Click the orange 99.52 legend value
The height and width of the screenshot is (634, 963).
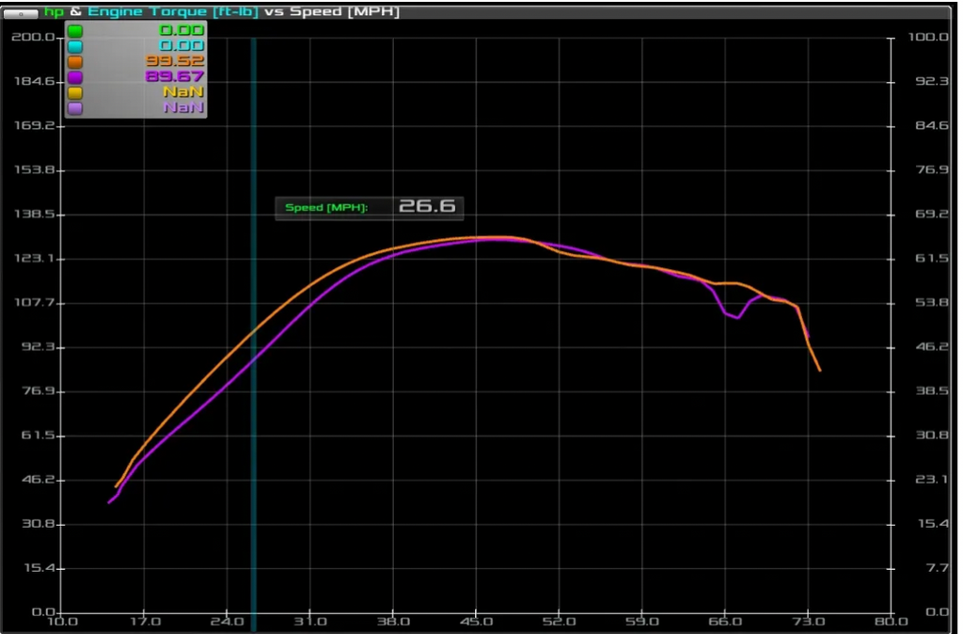click(174, 61)
